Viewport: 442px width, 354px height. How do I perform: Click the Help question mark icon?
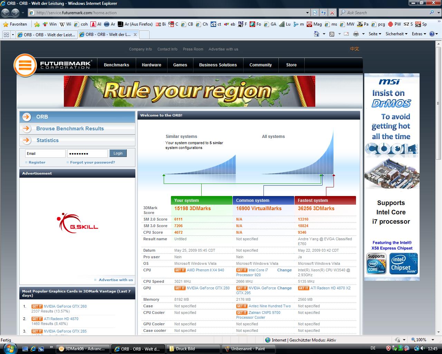tap(432, 34)
